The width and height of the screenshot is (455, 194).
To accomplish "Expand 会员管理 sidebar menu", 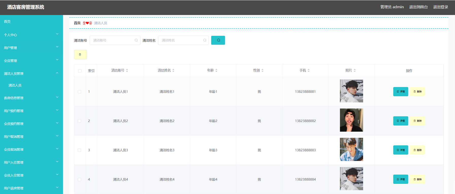I will (31, 61).
